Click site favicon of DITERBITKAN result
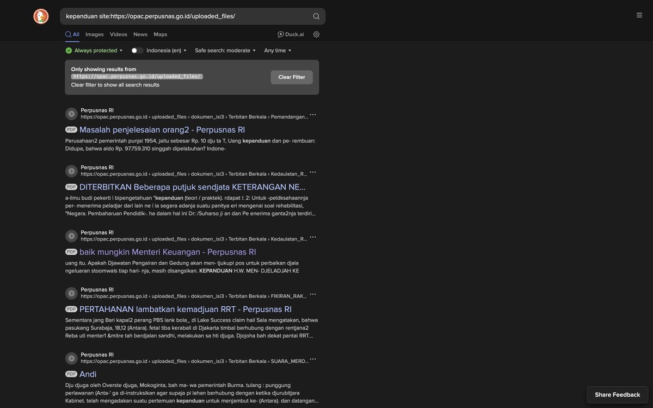This screenshot has width=653, height=408. pyautogui.click(x=71, y=171)
